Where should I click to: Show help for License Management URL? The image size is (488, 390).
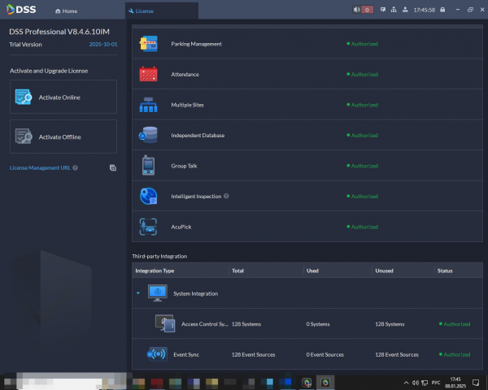75,168
